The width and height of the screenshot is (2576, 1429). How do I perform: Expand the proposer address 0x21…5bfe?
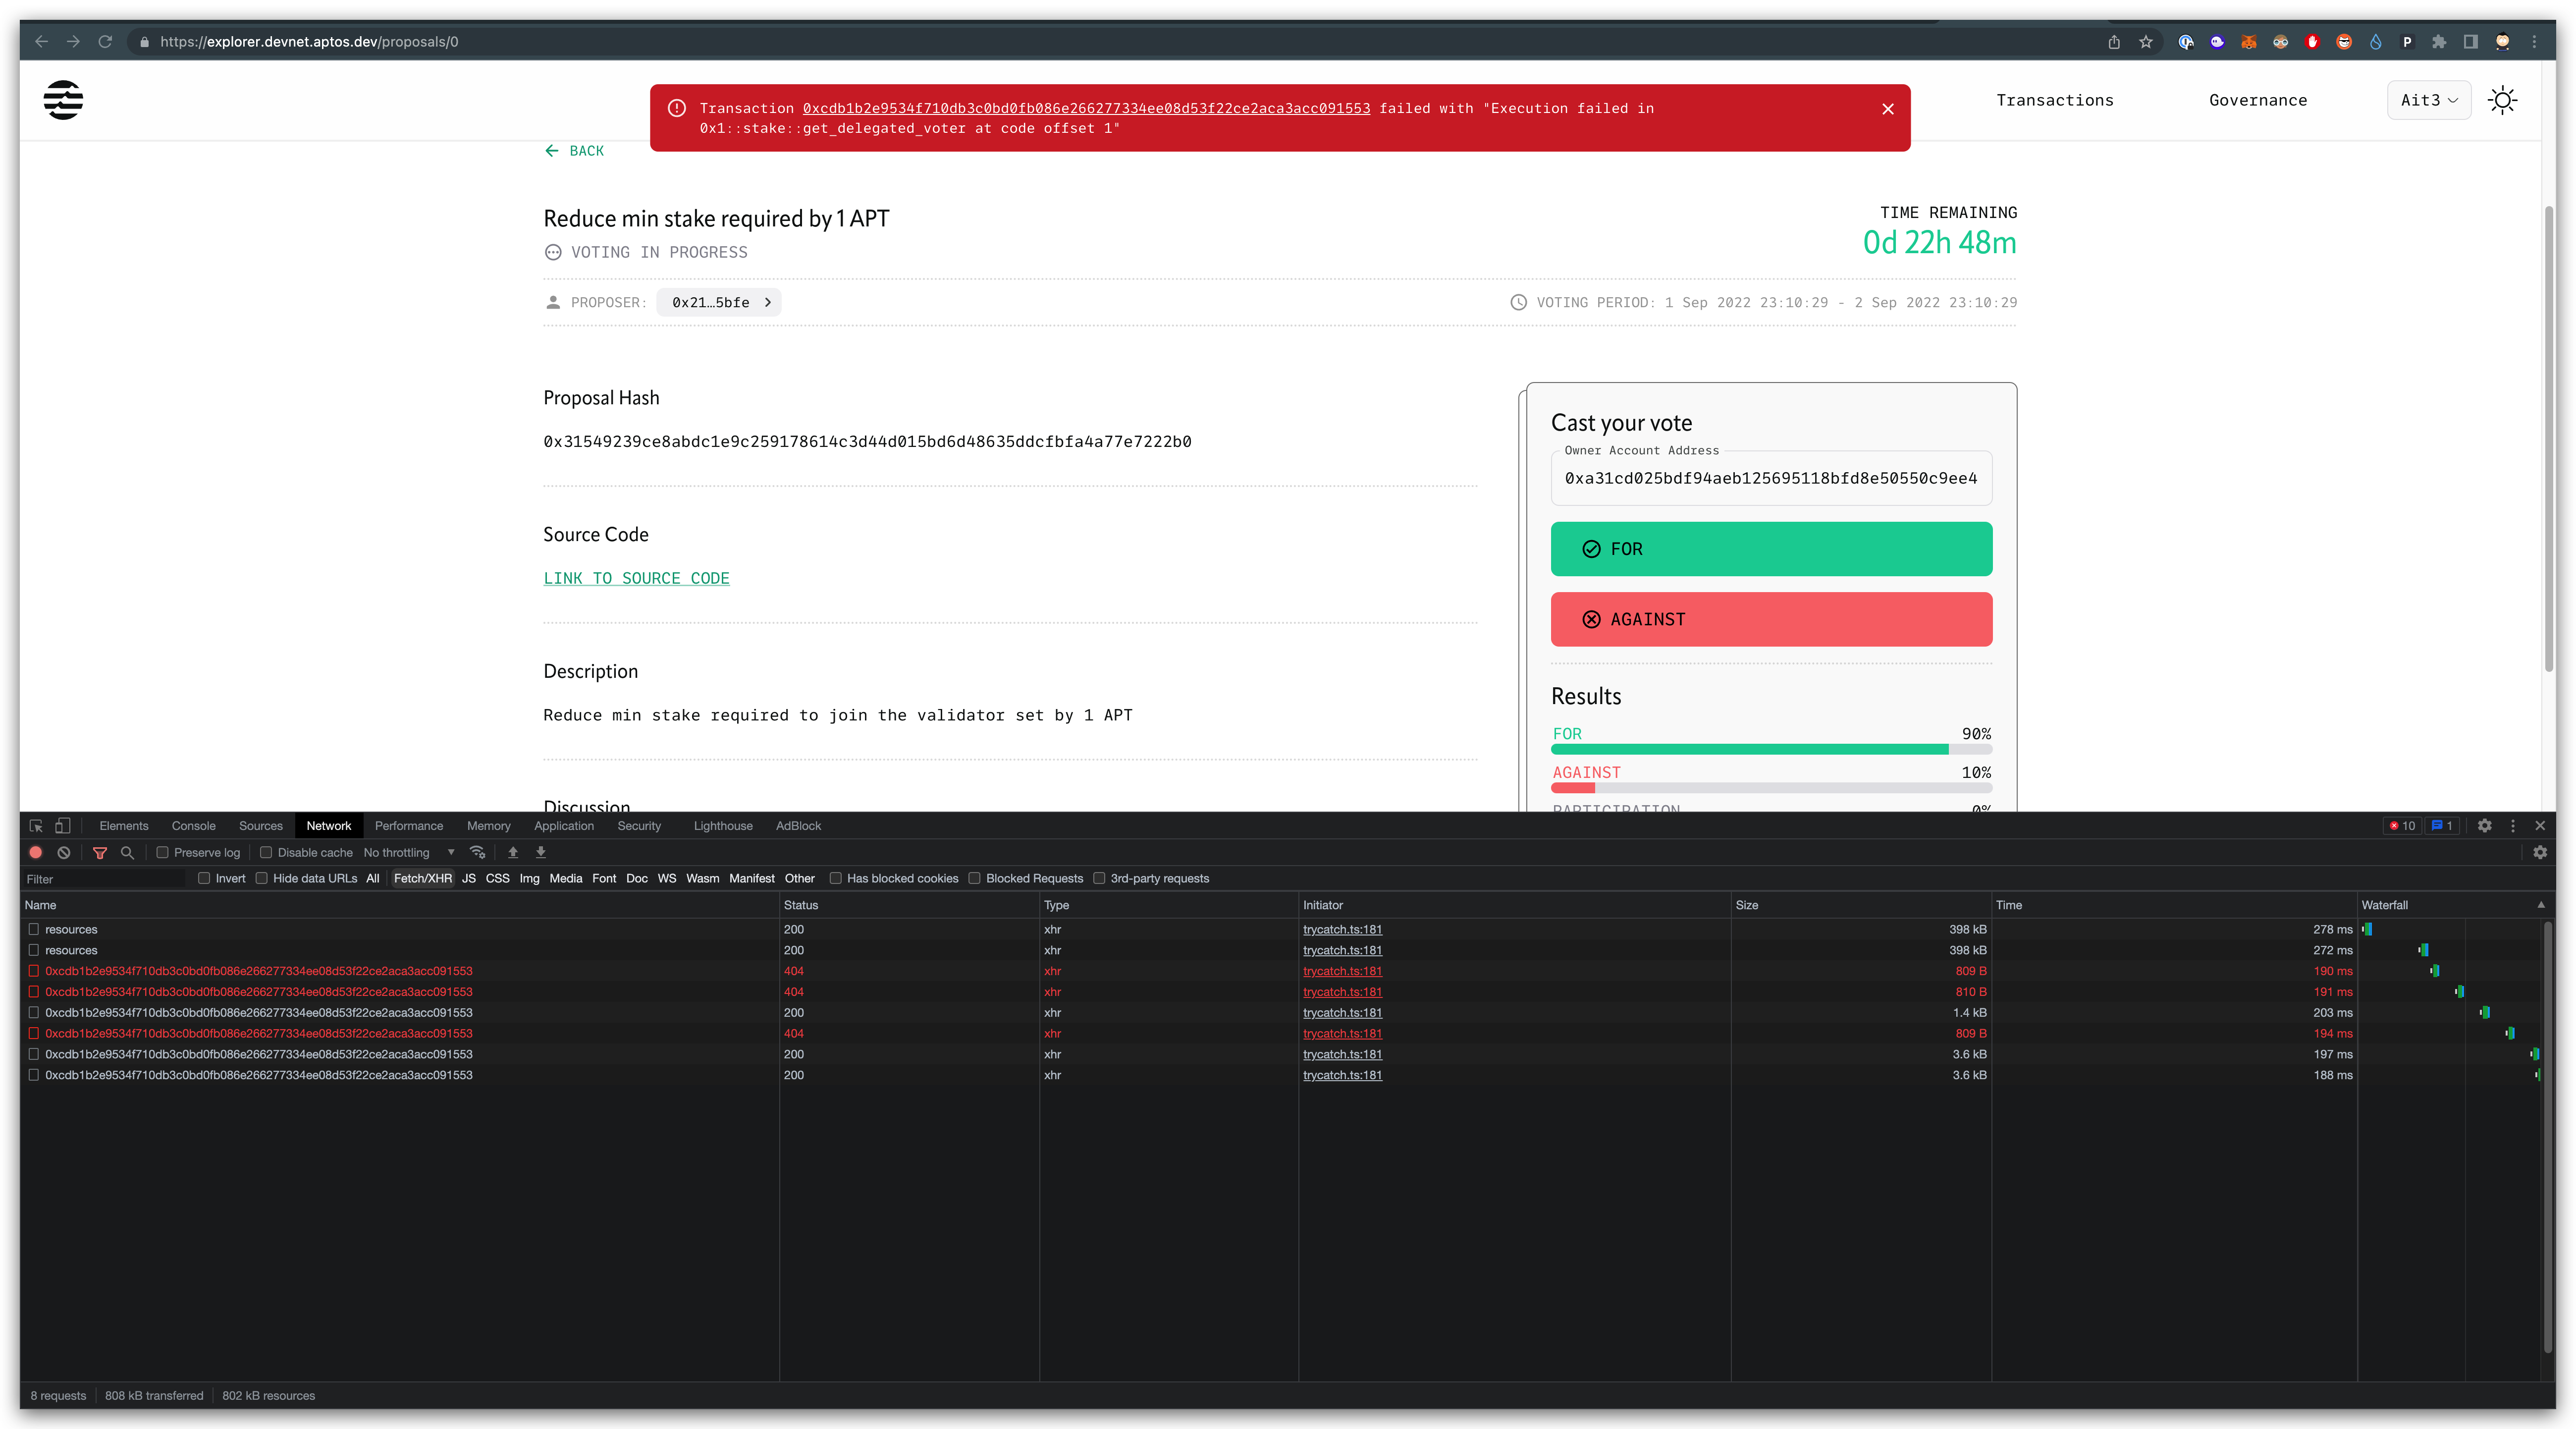[718, 302]
